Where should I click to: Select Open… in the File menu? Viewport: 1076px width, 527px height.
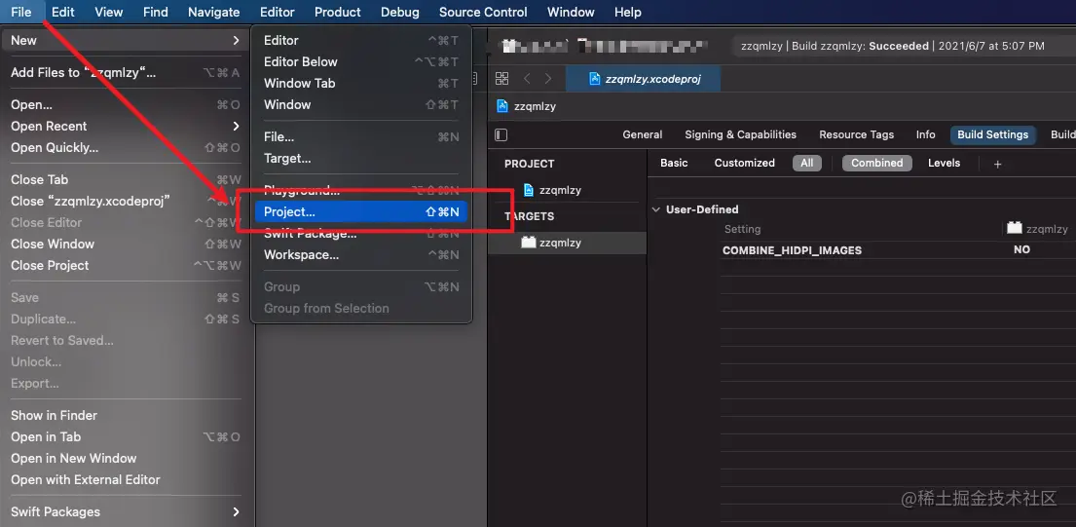[125, 105]
